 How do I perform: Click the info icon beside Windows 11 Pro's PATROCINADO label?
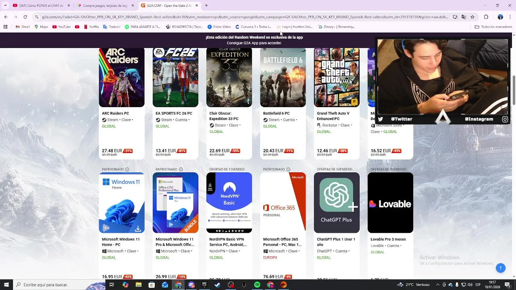coord(181,170)
